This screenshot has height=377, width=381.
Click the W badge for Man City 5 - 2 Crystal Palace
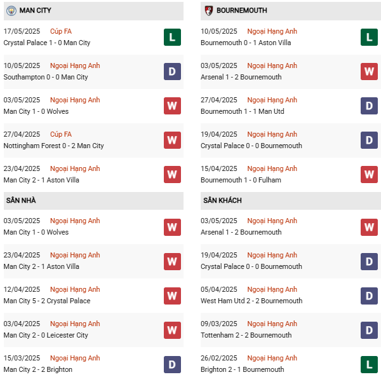(172, 296)
